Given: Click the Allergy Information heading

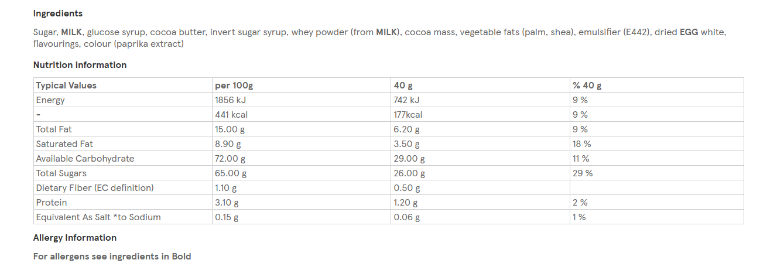Looking at the screenshot, I should (x=74, y=238).
